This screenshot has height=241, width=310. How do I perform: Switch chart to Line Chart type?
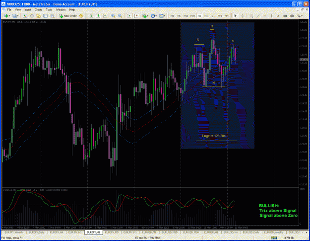(x=105, y=16)
